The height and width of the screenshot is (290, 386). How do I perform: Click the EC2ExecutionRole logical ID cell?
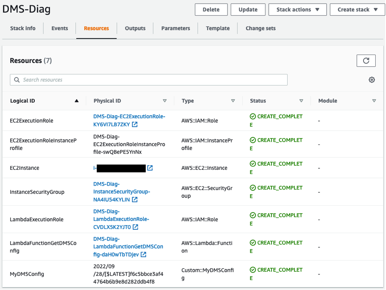[x=32, y=121]
